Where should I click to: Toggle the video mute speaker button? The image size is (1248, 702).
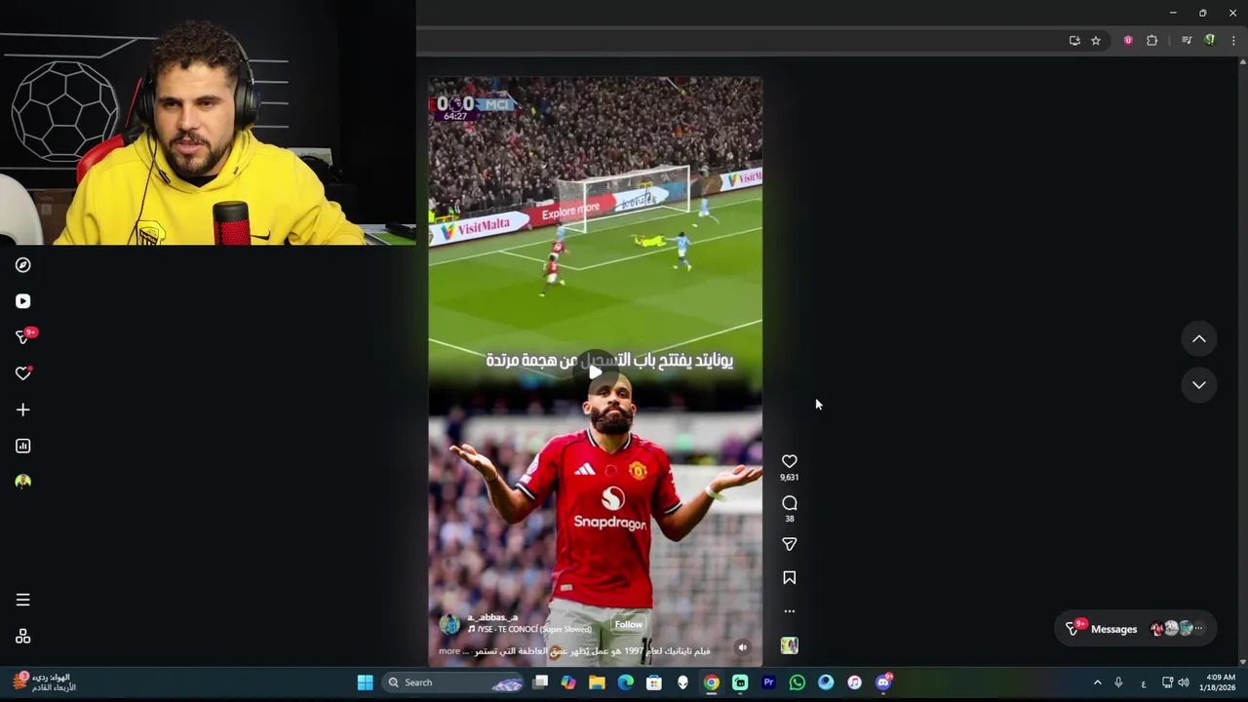coord(742,647)
